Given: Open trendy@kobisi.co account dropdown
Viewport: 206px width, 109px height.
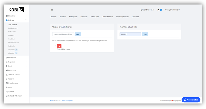Looking at the screenshot, I should point(172,10).
